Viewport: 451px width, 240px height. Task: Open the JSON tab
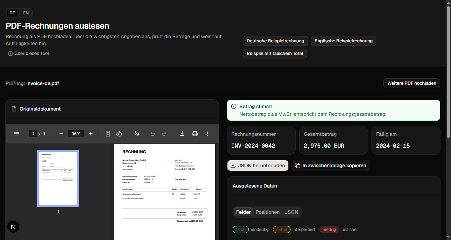click(x=292, y=212)
